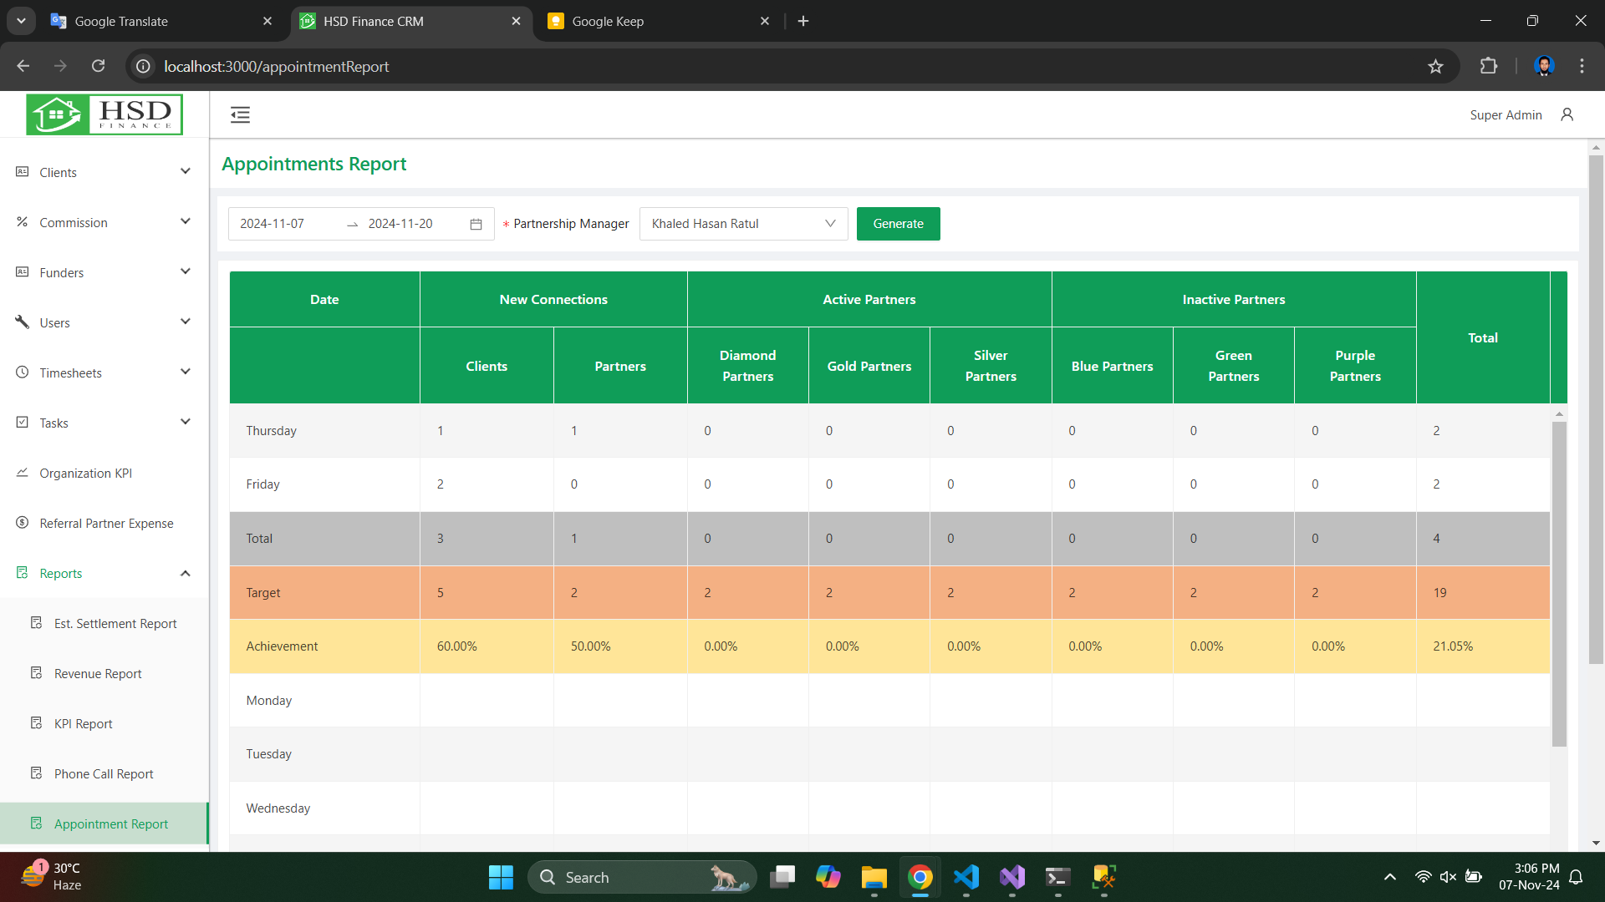The width and height of the screenshot is (1605, 902).
Task: Click the Generate button
Action: click(898, 224)
